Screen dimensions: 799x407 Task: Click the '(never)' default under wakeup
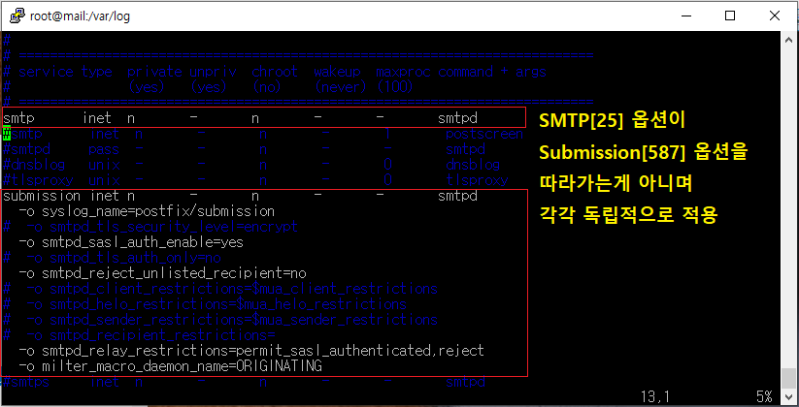click(341, 87)
